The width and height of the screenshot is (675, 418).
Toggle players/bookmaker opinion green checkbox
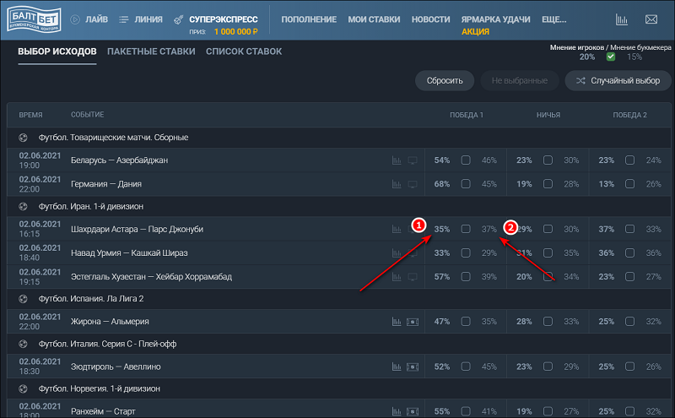coord(611,57)
